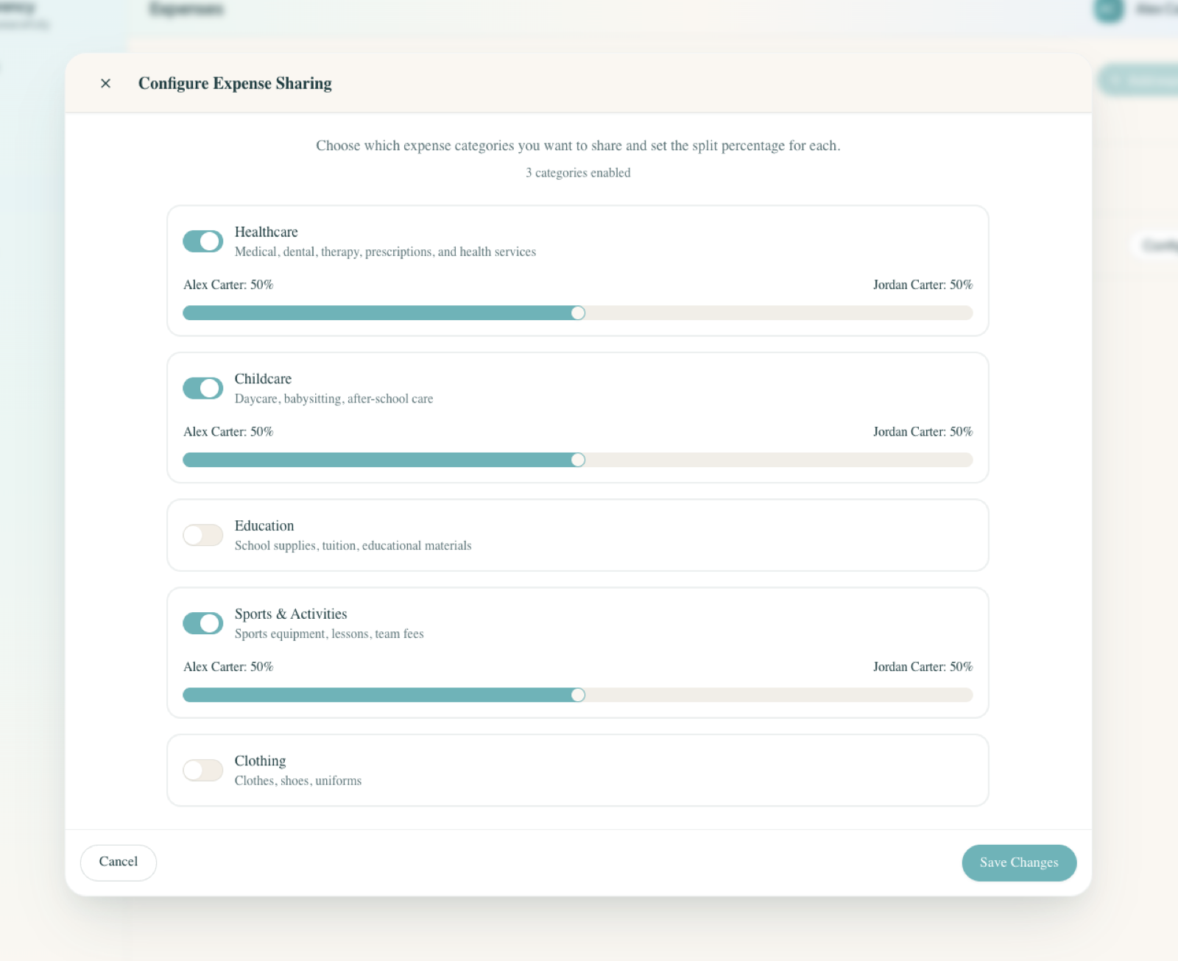Click the '3 categories enabled' counter text
This screenshot has width=1178, height=961.
point(578,172)
